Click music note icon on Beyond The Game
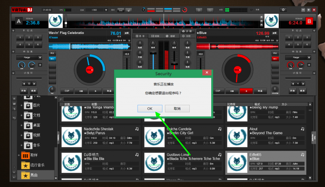325x187 pixels. tap(302, 129)
